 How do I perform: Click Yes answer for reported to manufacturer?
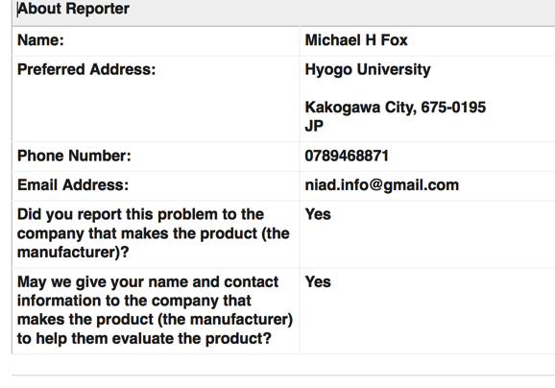coord(318,214)
